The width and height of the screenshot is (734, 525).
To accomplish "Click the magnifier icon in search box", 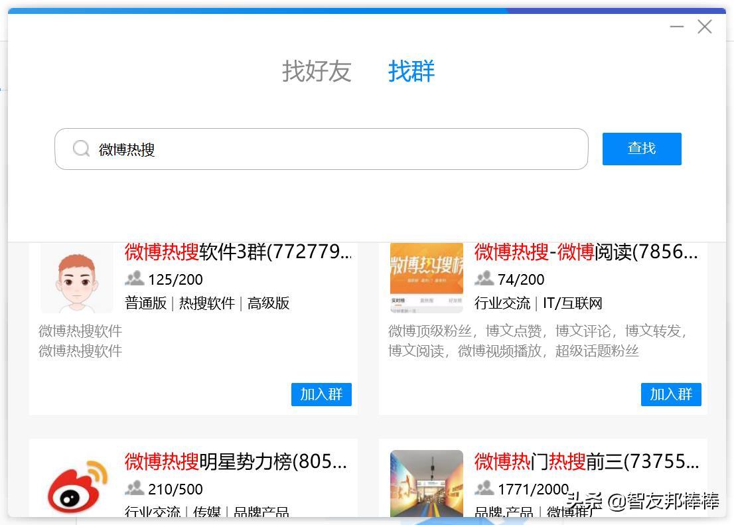I will 81,149.
